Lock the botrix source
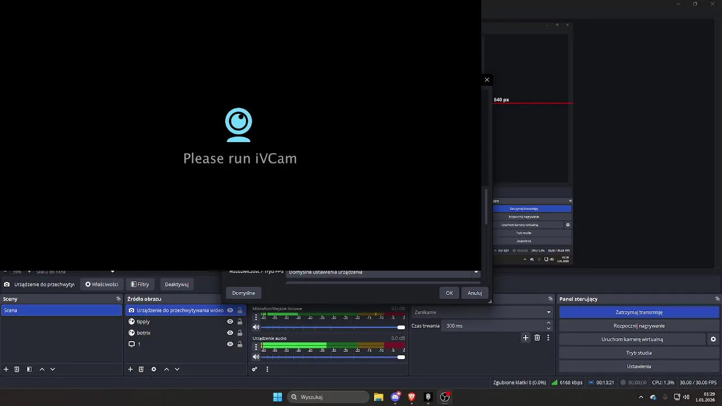 (x=240, y=333)
